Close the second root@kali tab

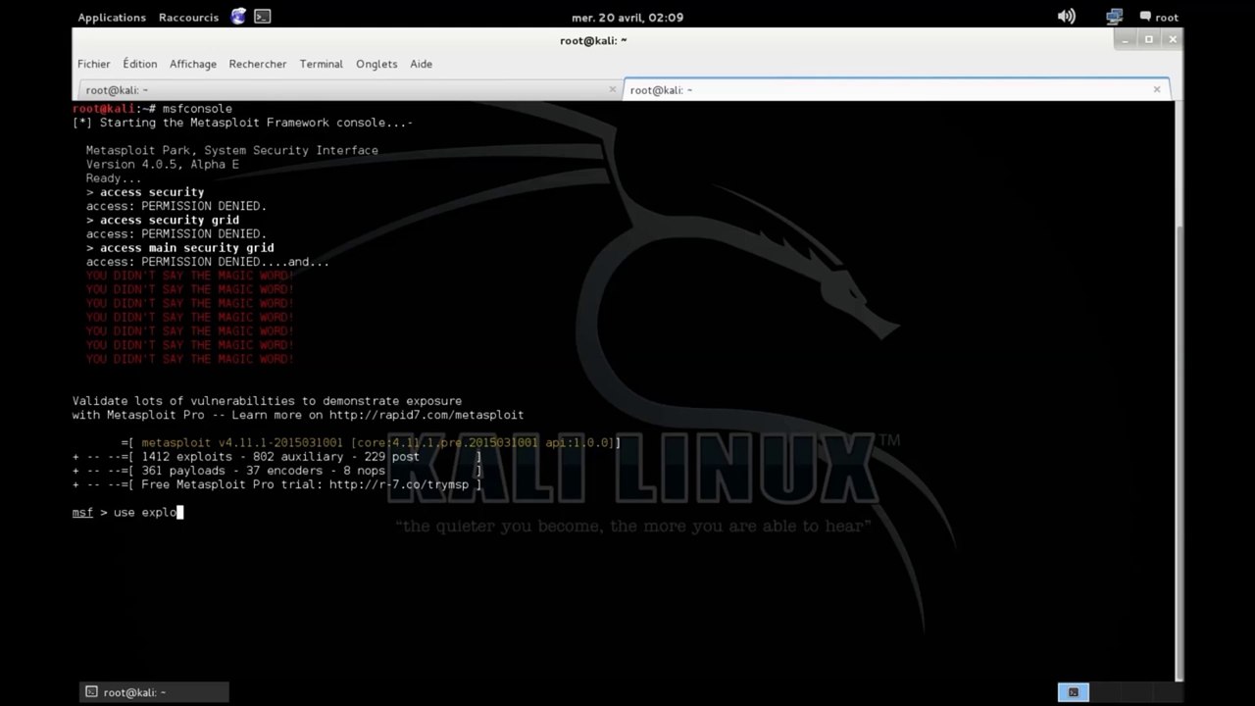point(1157,89)
